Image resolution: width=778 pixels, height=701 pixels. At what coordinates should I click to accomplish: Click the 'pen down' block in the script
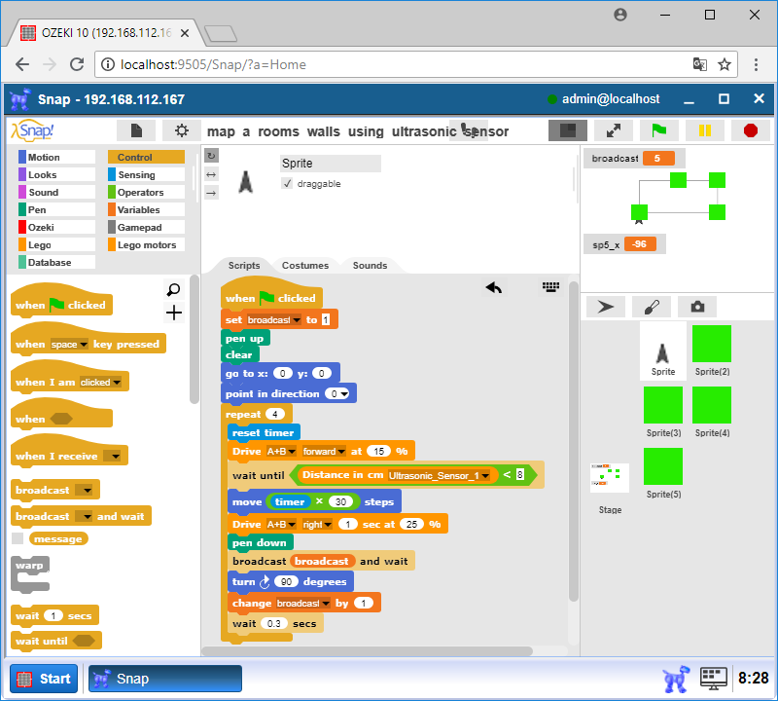point(260,542)
